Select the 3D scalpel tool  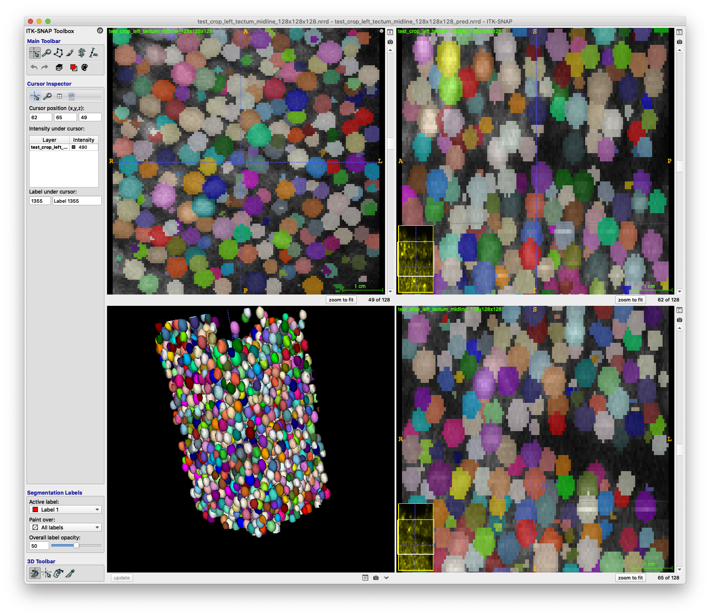pyautogui.click(x=70, y=573)
